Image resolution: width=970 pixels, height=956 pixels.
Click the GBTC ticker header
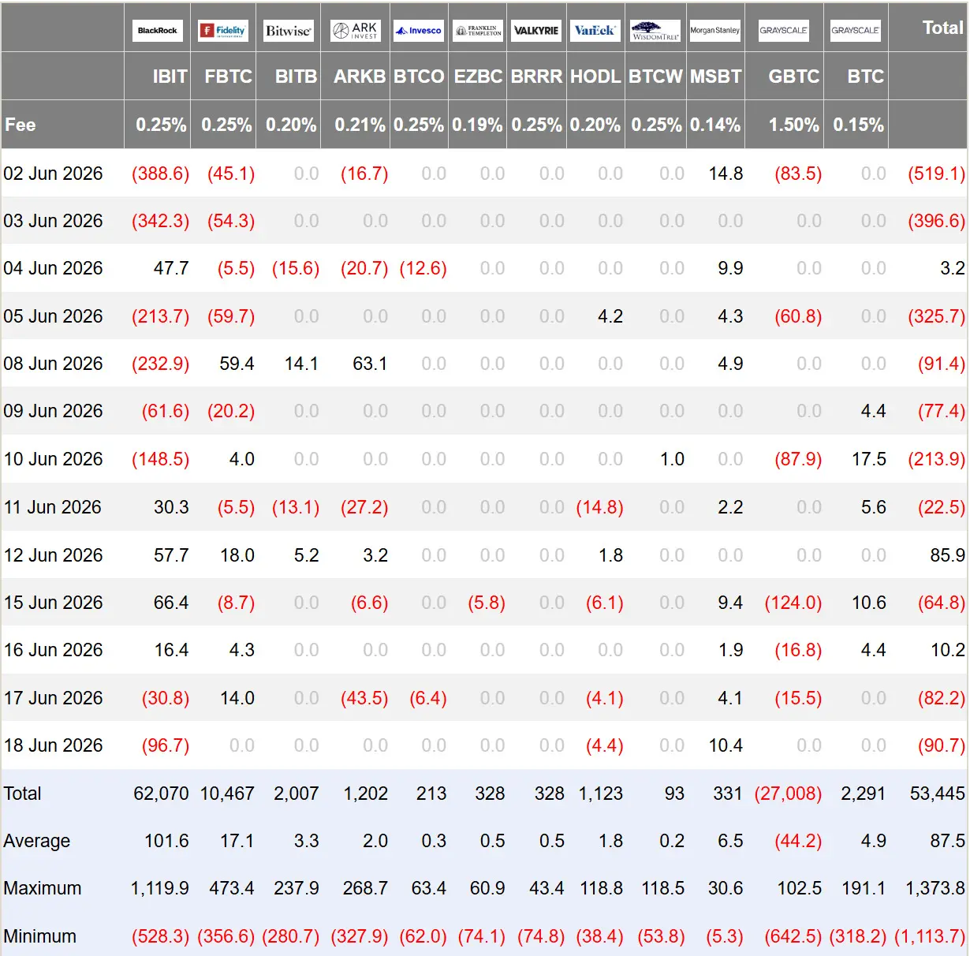(794, 77)
